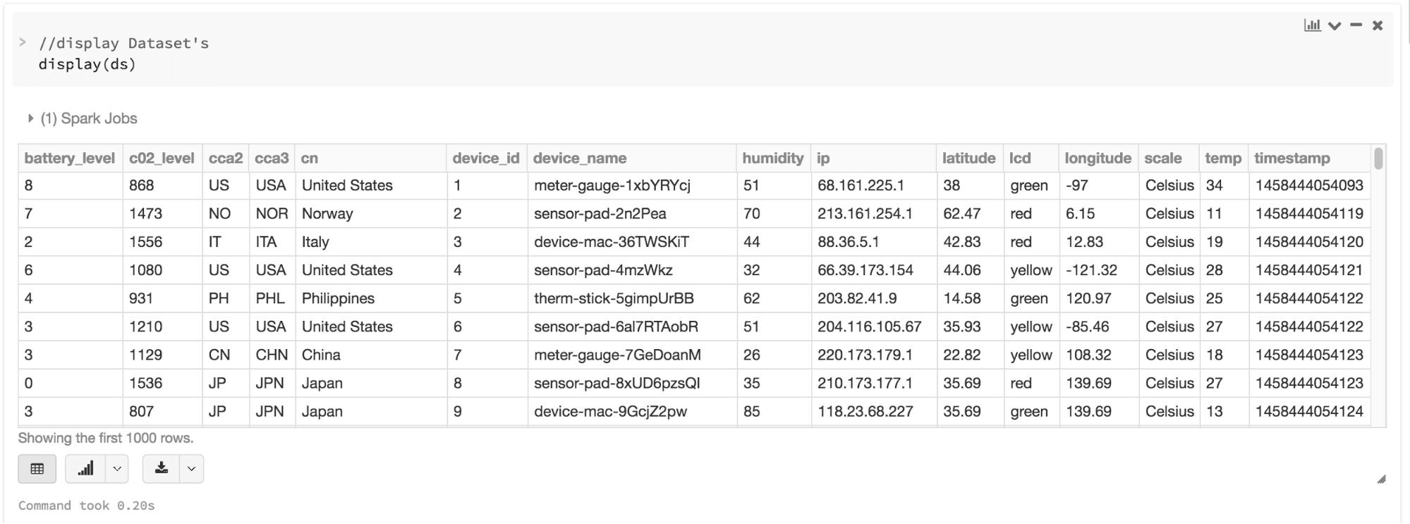Click the chart icon in cell header

tap(1312, 25)
